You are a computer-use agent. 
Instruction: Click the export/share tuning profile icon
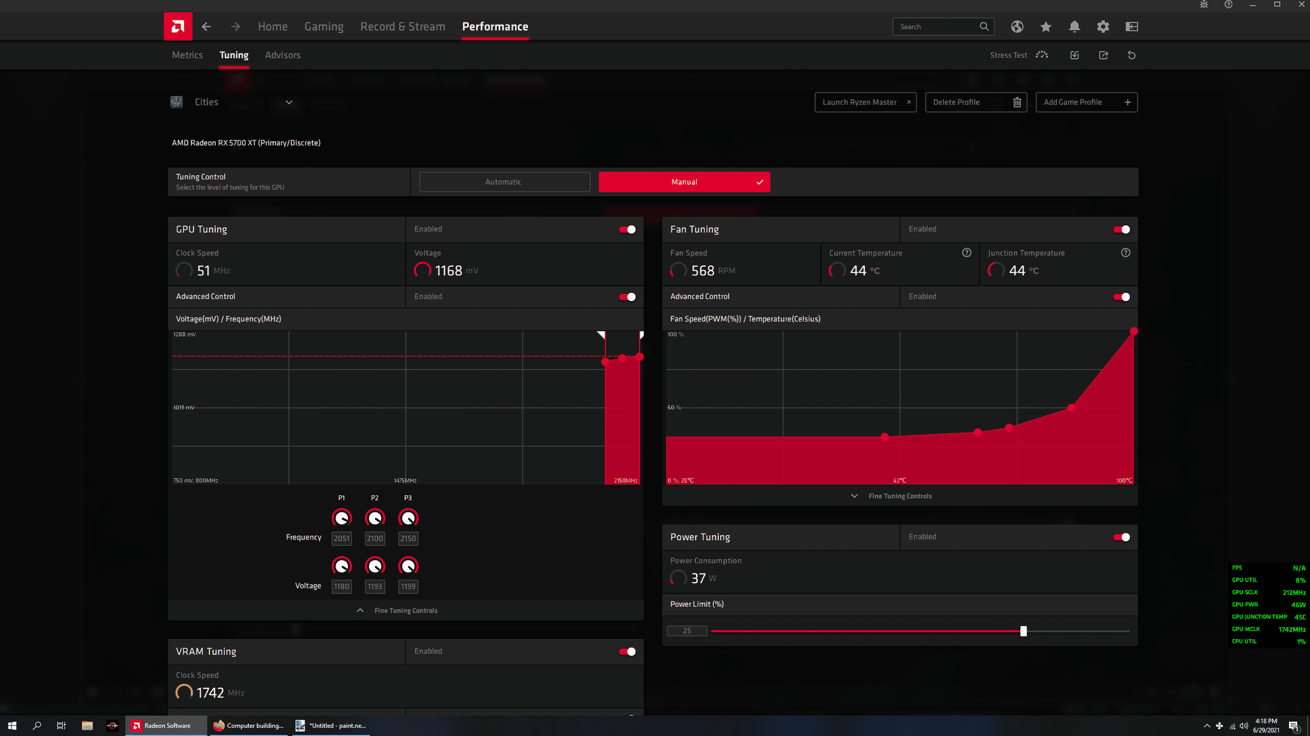1104,55
